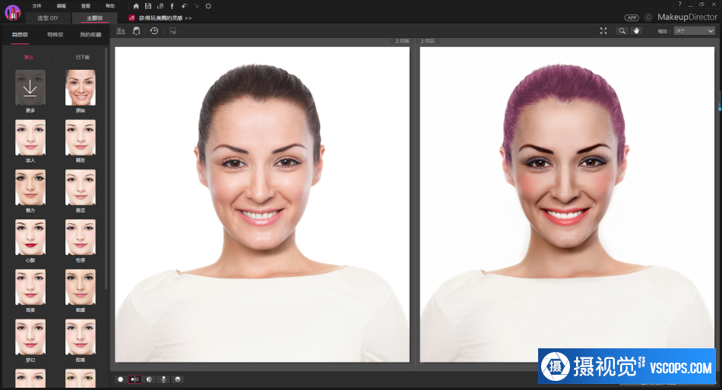Show the 默认 looks list

(29, 57)
